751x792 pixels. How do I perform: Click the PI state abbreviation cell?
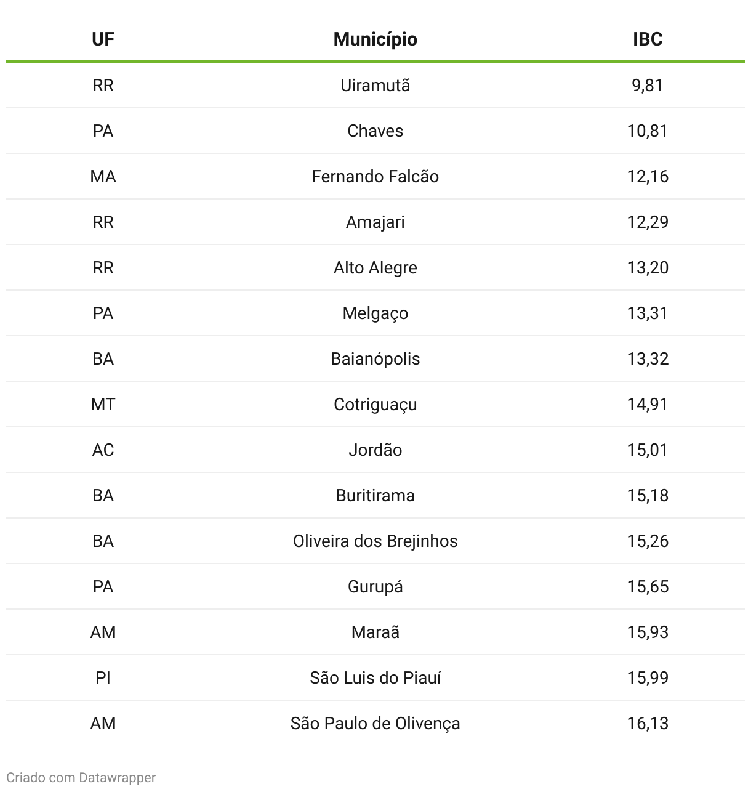click(103, 677)
